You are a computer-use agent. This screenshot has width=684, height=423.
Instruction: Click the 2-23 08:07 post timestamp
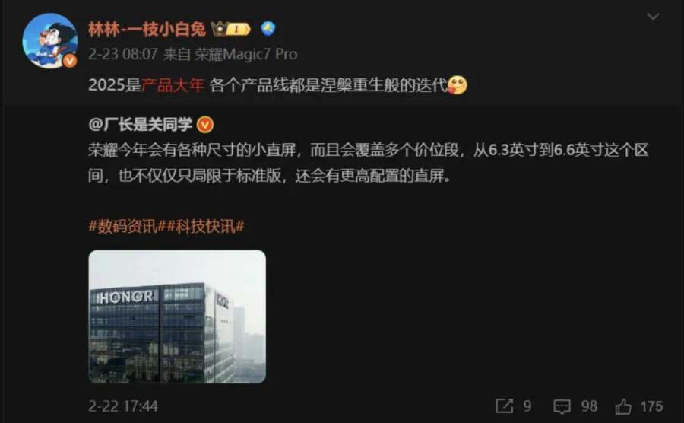click(x=123, y=54)
